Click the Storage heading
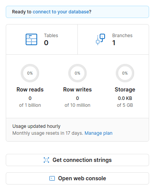 (125, 90)
